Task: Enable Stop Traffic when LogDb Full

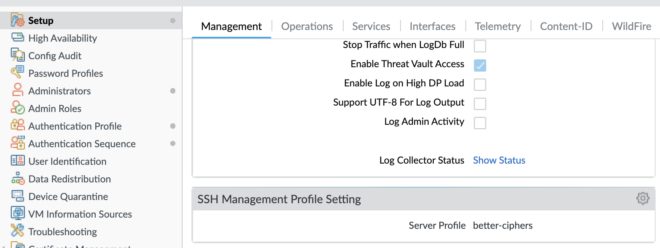Action: point(480,46)
